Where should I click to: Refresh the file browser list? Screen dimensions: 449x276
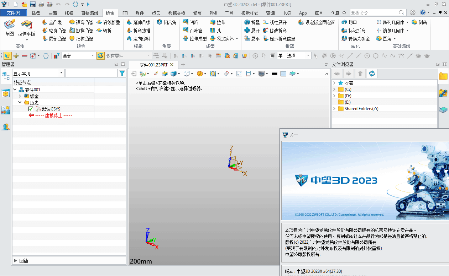tap(372, 73)
